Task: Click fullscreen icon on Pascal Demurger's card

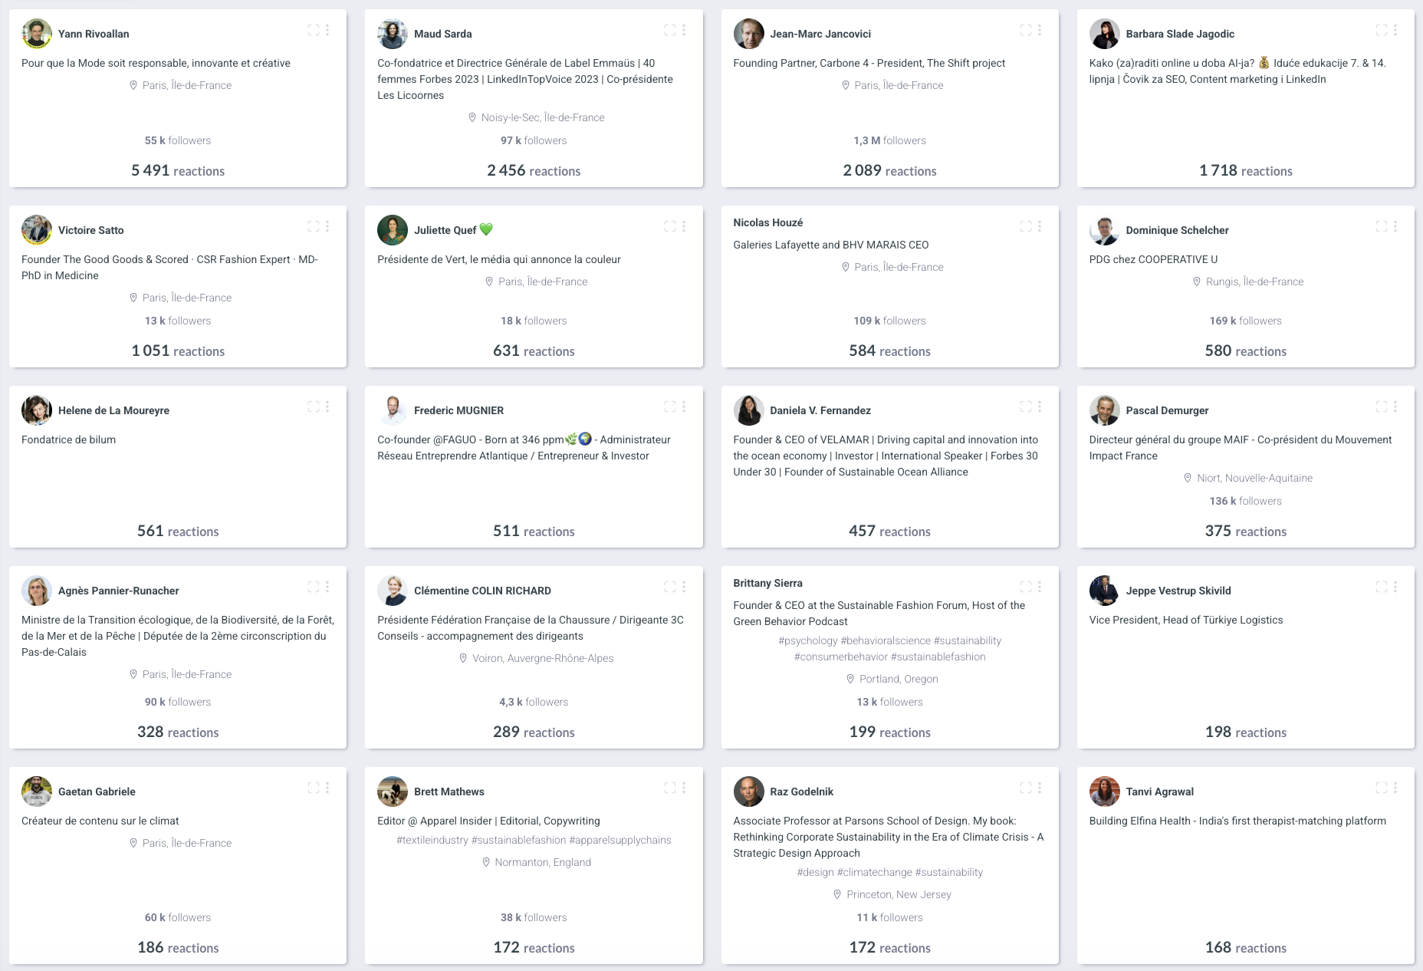Action: pos(1382,407)
